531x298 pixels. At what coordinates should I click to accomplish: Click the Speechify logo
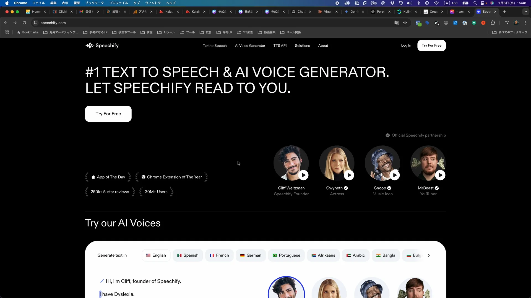pos(102,46)
